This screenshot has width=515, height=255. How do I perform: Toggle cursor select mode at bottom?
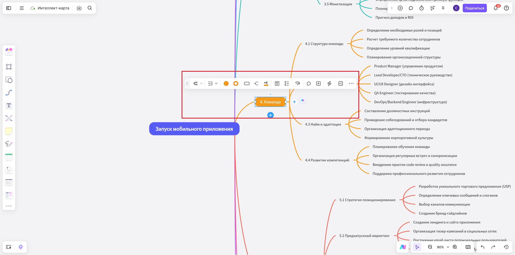point(417,247)
